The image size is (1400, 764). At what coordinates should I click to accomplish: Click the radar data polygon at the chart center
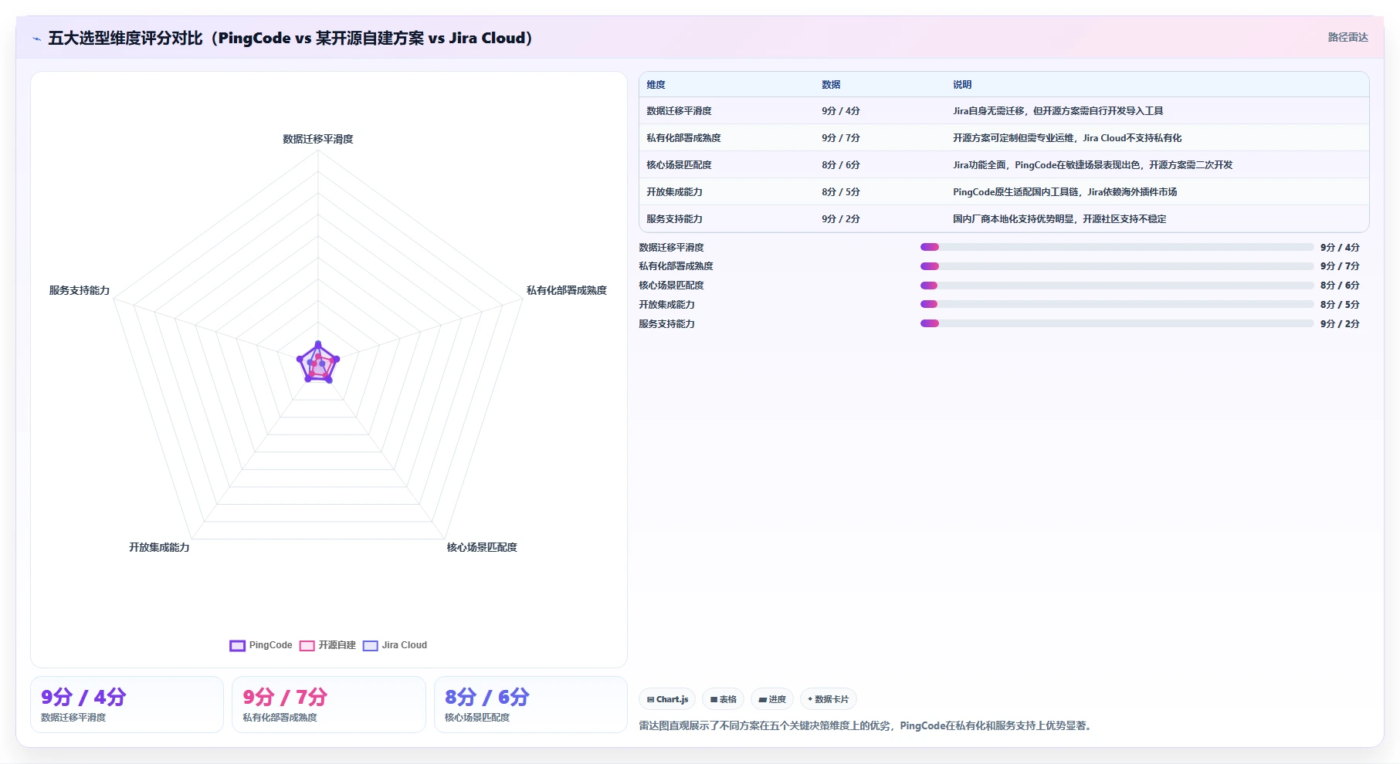pos(318,363)
